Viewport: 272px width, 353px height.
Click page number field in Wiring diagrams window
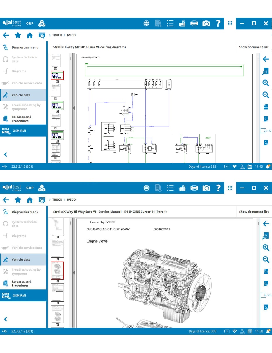[263, 131]
